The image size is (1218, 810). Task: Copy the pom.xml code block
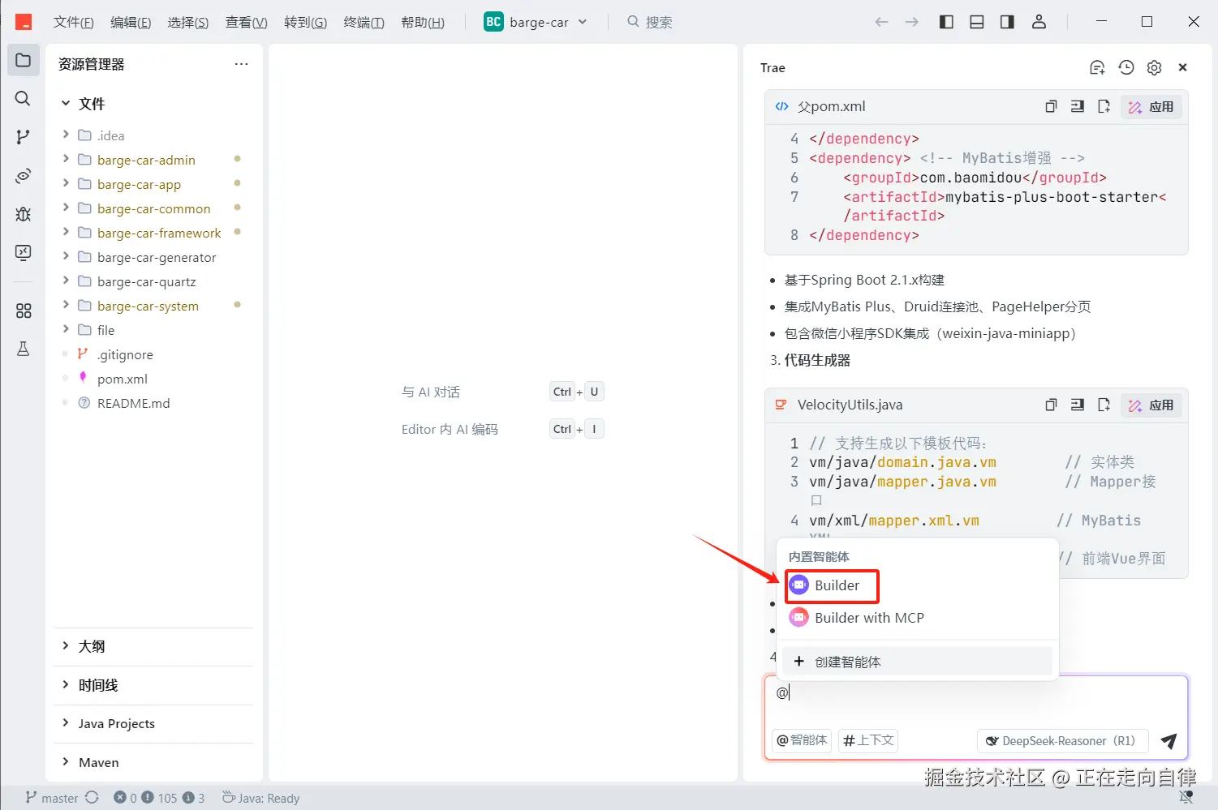[1051, 106]
